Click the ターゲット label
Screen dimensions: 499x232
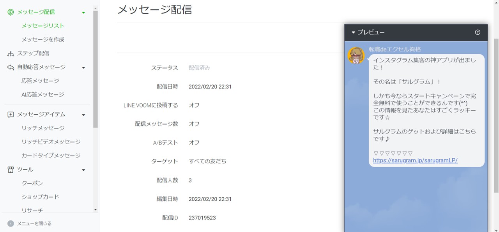pyautogui.click(x=165, y=161)
